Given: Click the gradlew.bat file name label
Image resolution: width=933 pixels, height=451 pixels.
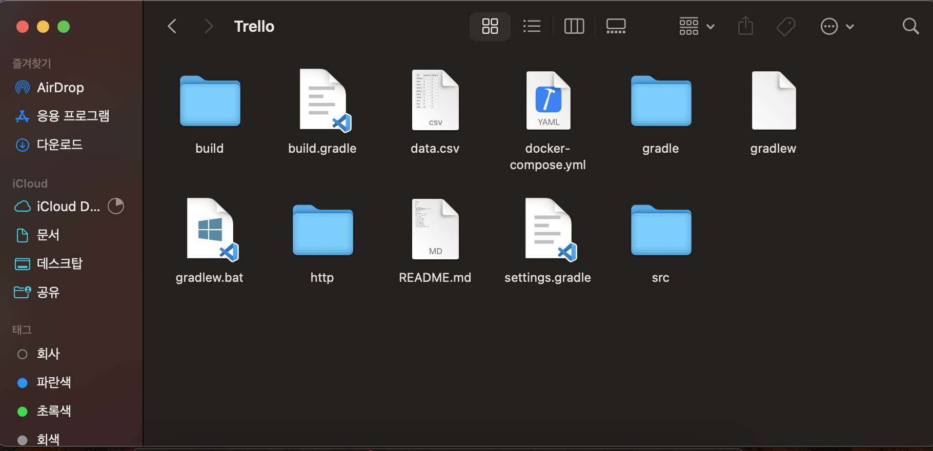Looking at the screenshot, I should [209, 278].
